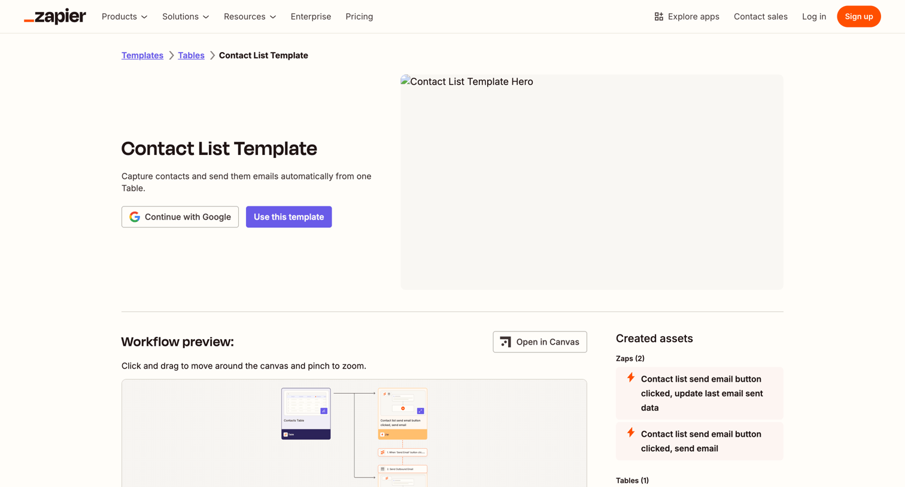Click Use this template

pyautogui.click(x=288, y=217)
